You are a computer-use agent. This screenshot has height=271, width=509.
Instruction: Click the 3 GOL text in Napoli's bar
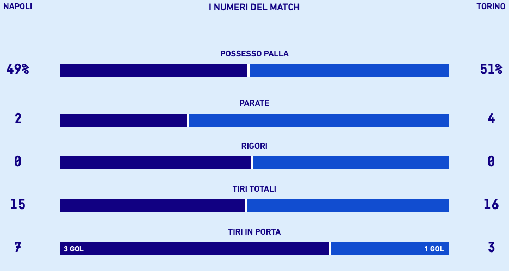[x=73, y=249]
